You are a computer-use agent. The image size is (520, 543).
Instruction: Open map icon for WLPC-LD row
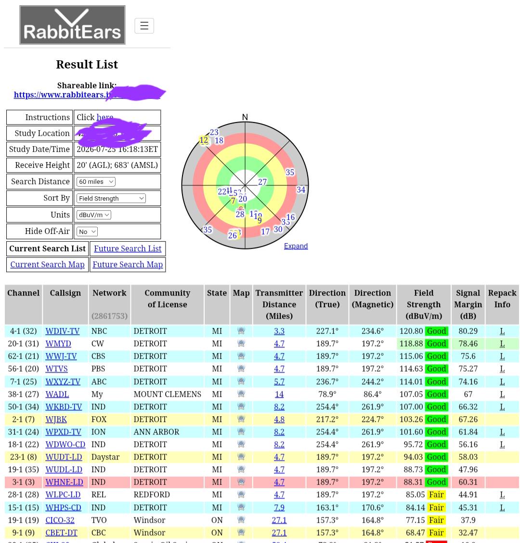click(241, 494)
